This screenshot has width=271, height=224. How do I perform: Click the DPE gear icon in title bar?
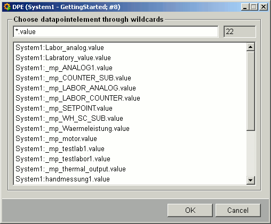coord(7,7)
